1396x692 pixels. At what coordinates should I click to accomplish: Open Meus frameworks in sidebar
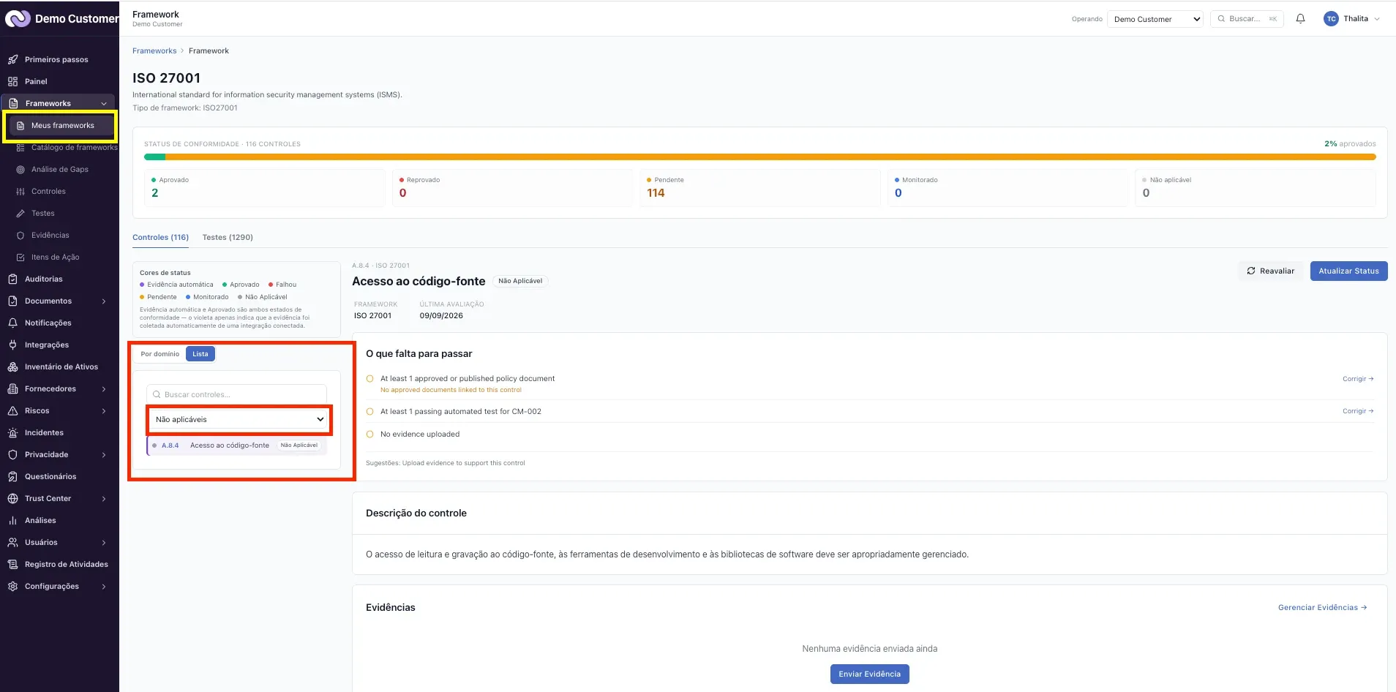61,126
